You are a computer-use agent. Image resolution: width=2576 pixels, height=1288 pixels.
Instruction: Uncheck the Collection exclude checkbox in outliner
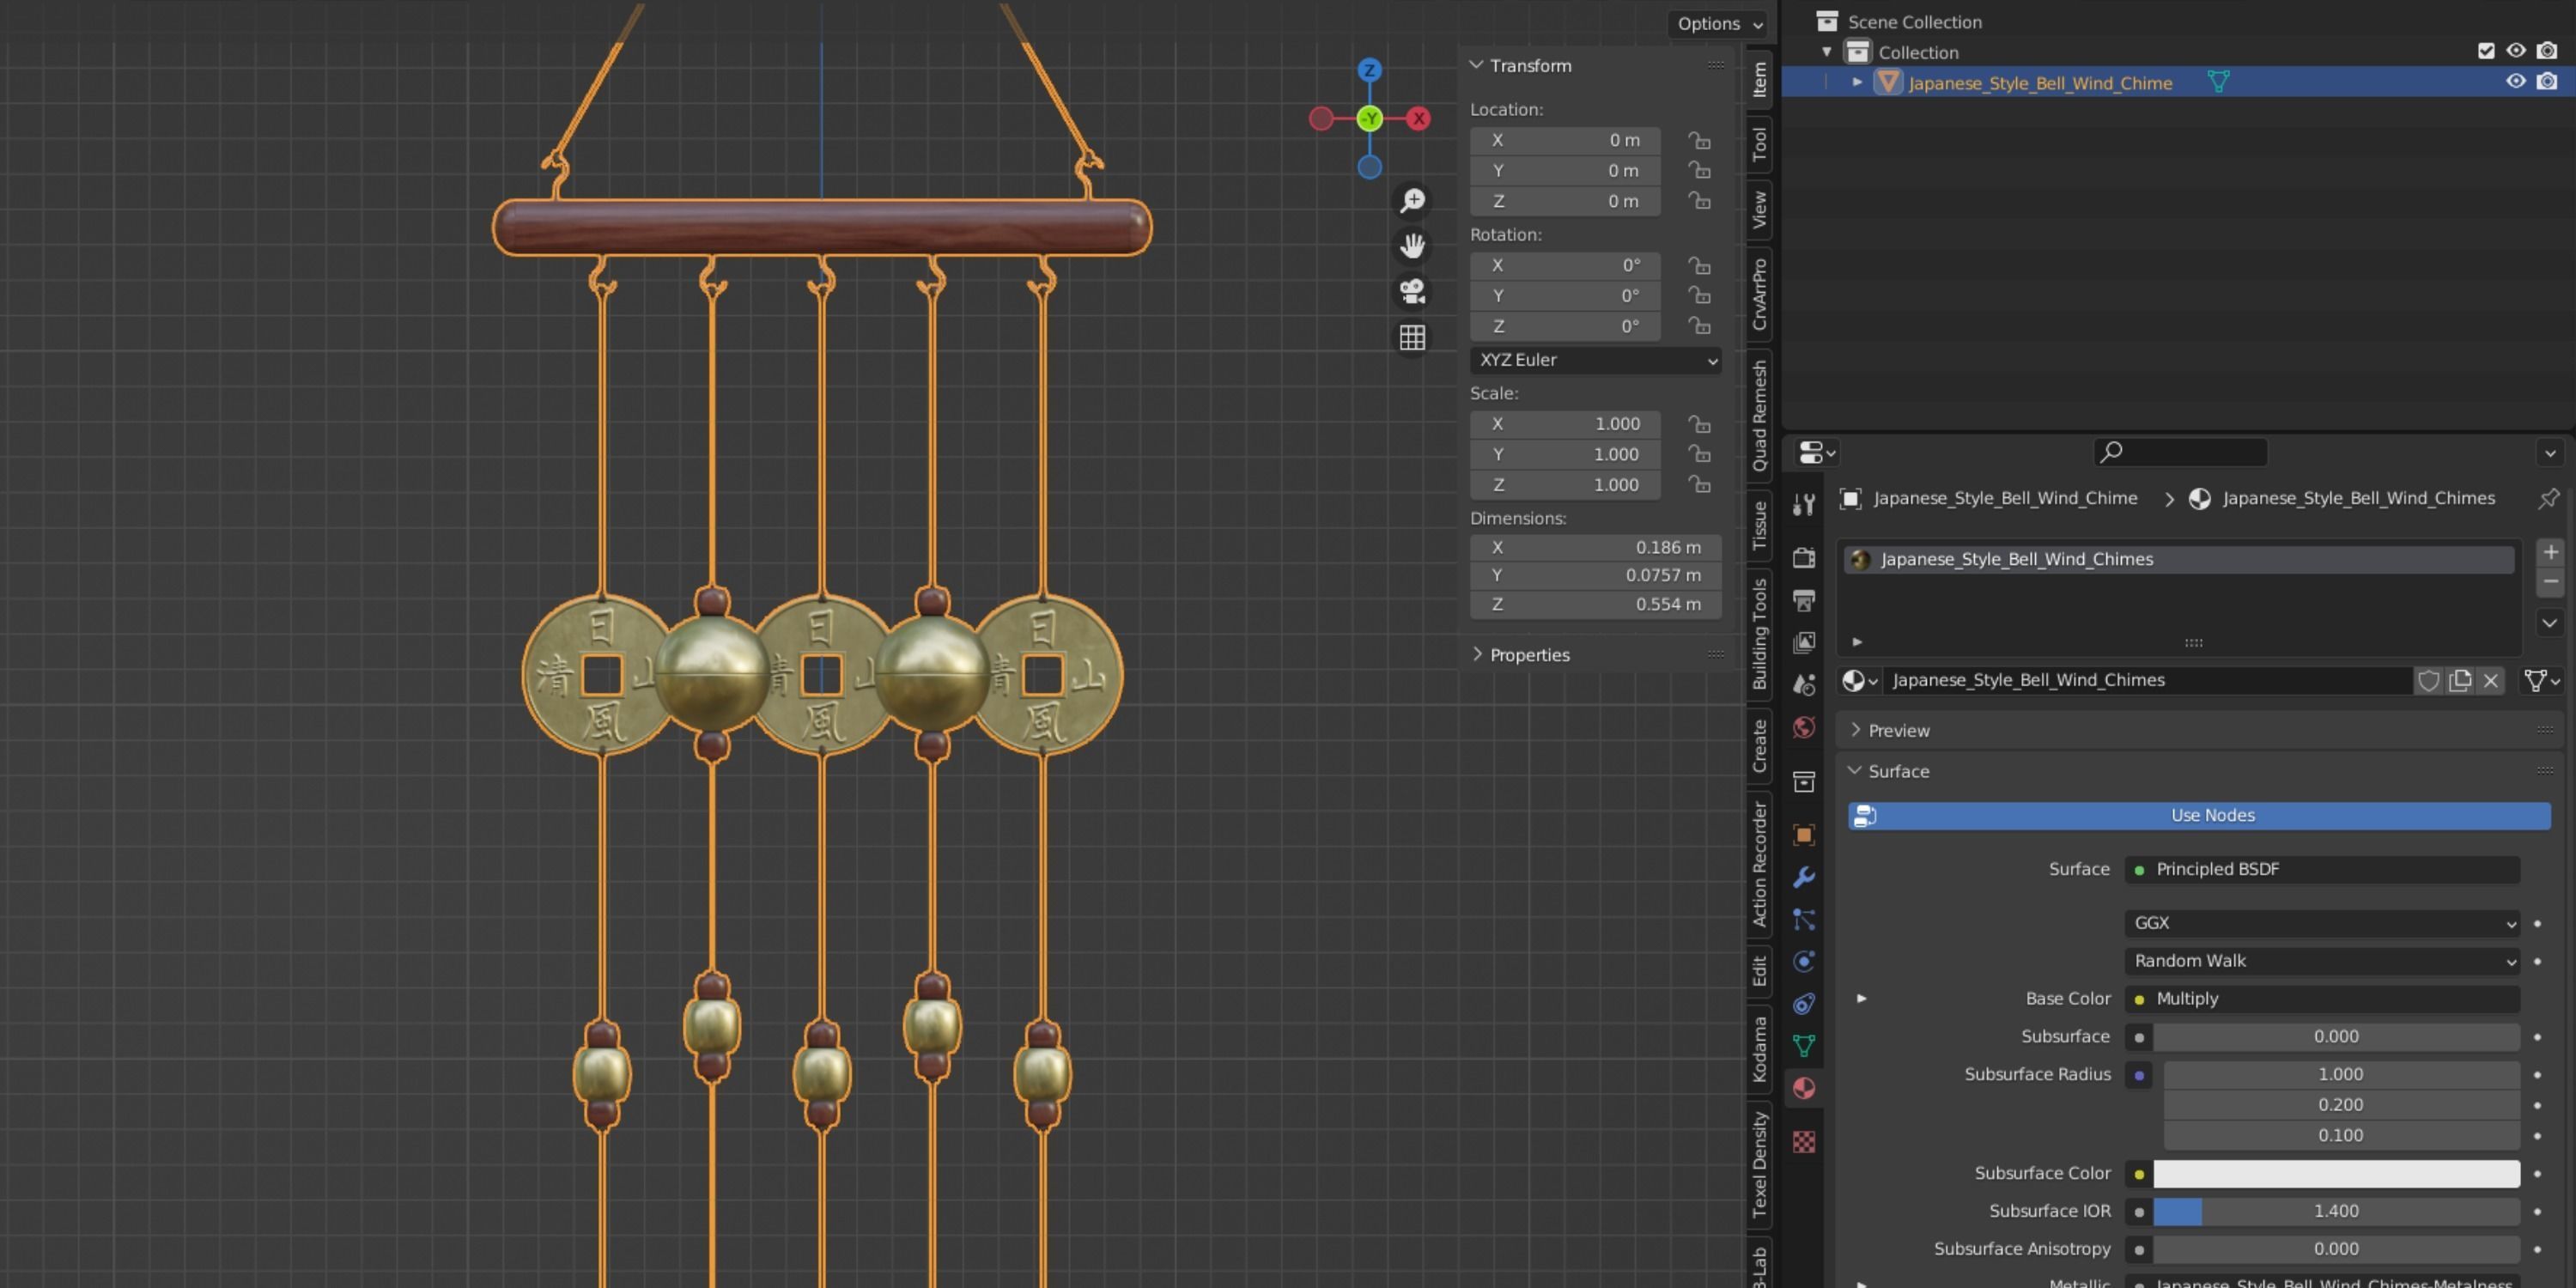click(x=2486, y=51)
